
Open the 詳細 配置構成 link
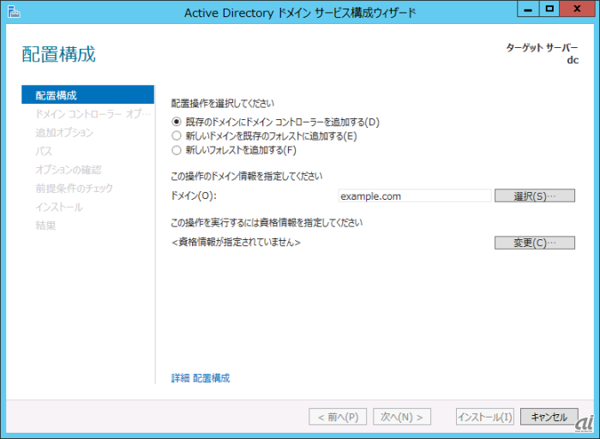click(201, 378)
